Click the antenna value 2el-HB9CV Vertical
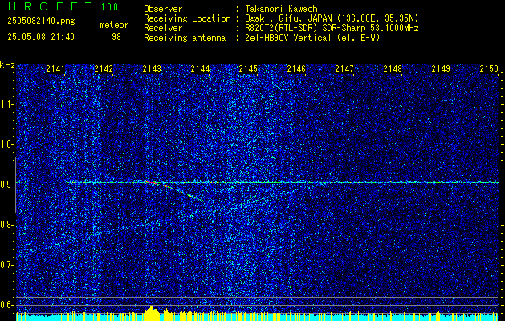Image resolution: width=505 pixels, height=321 pixels. point(288,38)
